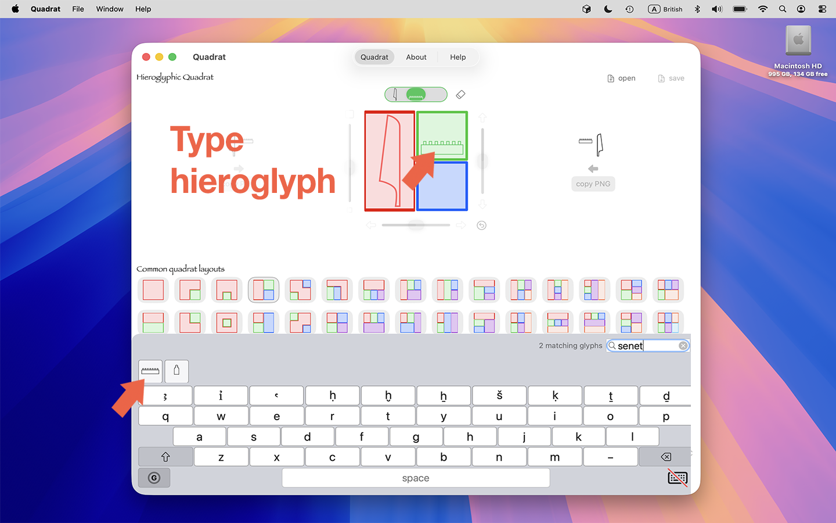836x523 pixels.
Task: Open the Window menu
Action: (109, 9)
